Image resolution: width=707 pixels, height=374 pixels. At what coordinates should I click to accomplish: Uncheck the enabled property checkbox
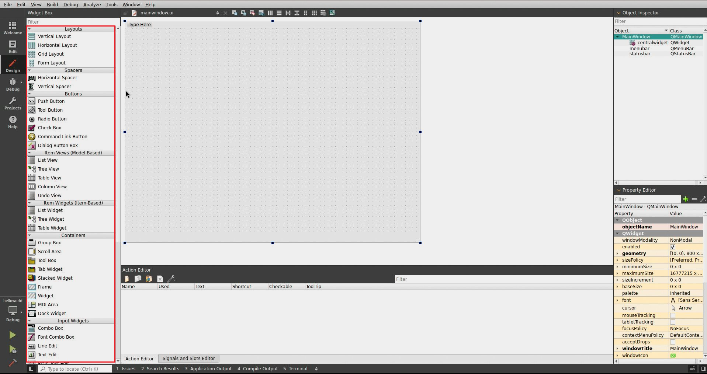click(672, 247)
